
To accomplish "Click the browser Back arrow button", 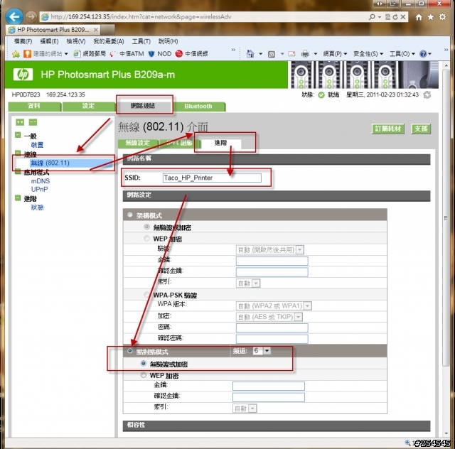I will point(14,16).
